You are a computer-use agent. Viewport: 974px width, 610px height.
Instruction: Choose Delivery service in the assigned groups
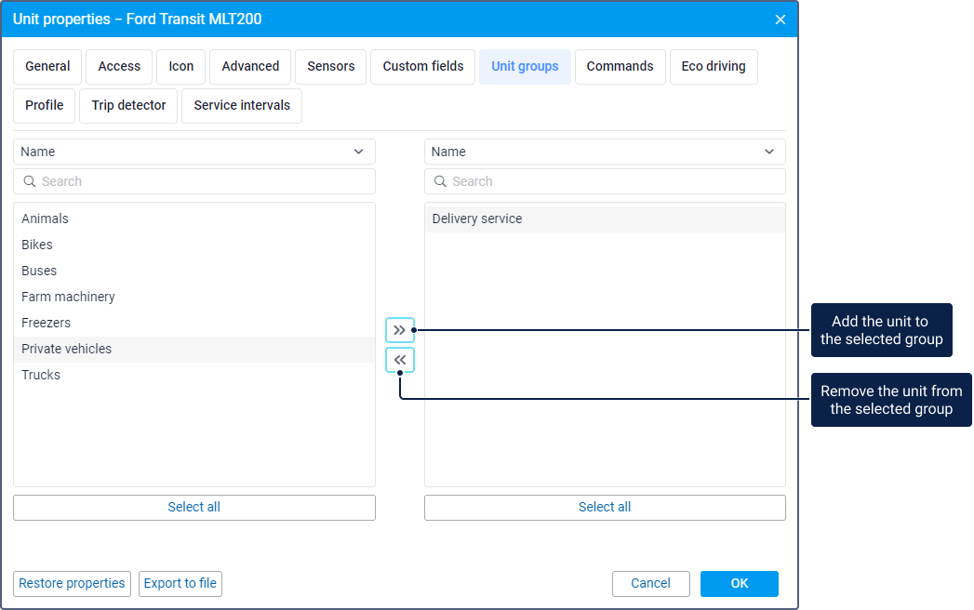(477, 219)
